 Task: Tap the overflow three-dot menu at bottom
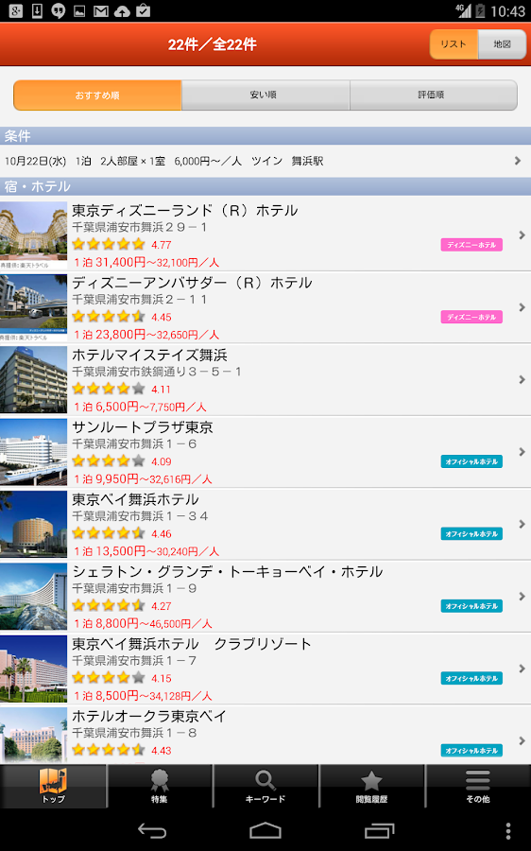[x=508, y=830]
